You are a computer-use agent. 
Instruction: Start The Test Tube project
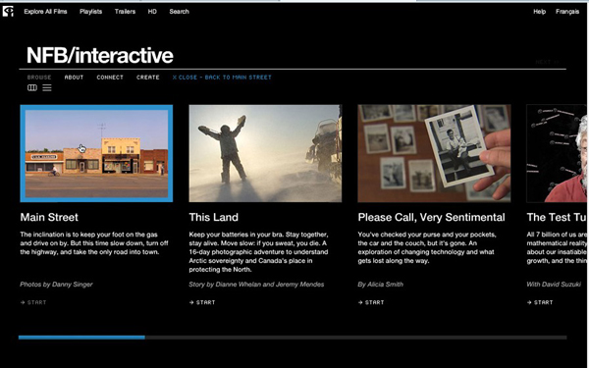coord(540,302)
